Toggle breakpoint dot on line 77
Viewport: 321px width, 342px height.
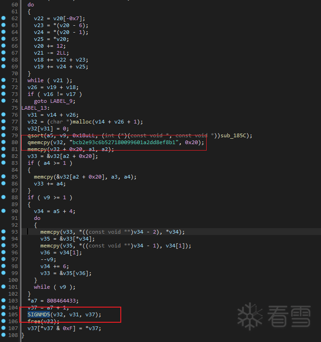pyautogui.click(x=4, y=121)
